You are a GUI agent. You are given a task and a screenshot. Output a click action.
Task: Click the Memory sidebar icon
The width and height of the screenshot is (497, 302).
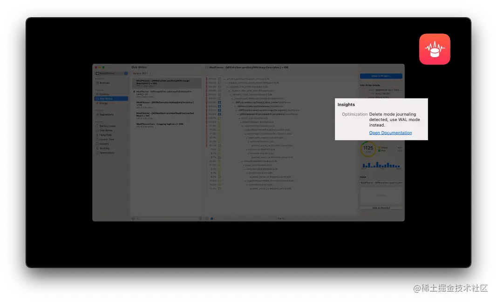click(x=97, y=144)
